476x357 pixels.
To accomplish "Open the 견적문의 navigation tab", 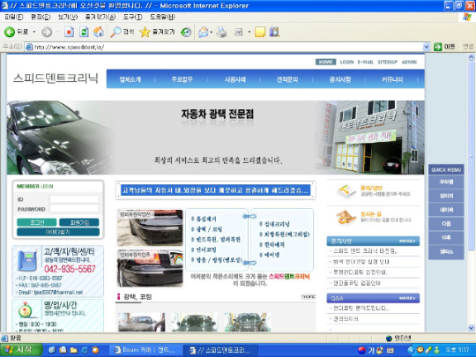I will [x=287, y=79].
